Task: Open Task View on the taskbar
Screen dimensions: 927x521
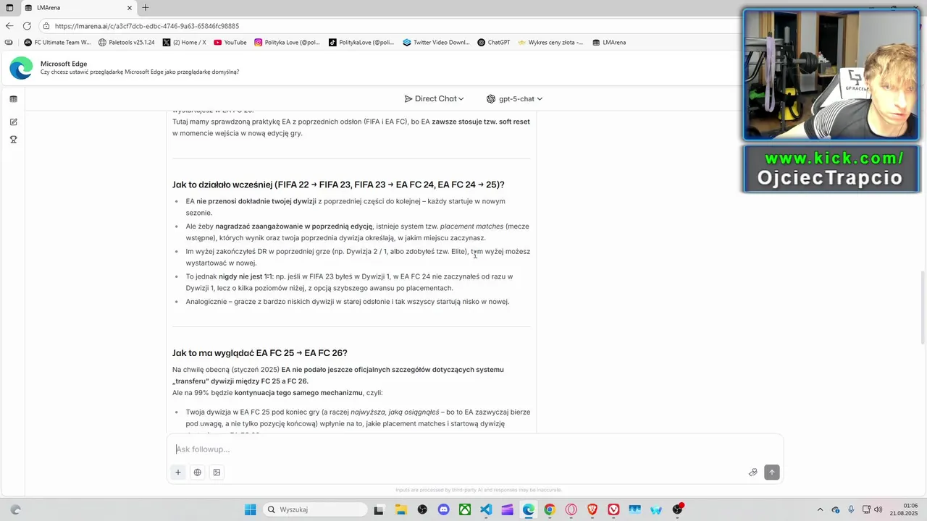Action: tap(379, 509)
